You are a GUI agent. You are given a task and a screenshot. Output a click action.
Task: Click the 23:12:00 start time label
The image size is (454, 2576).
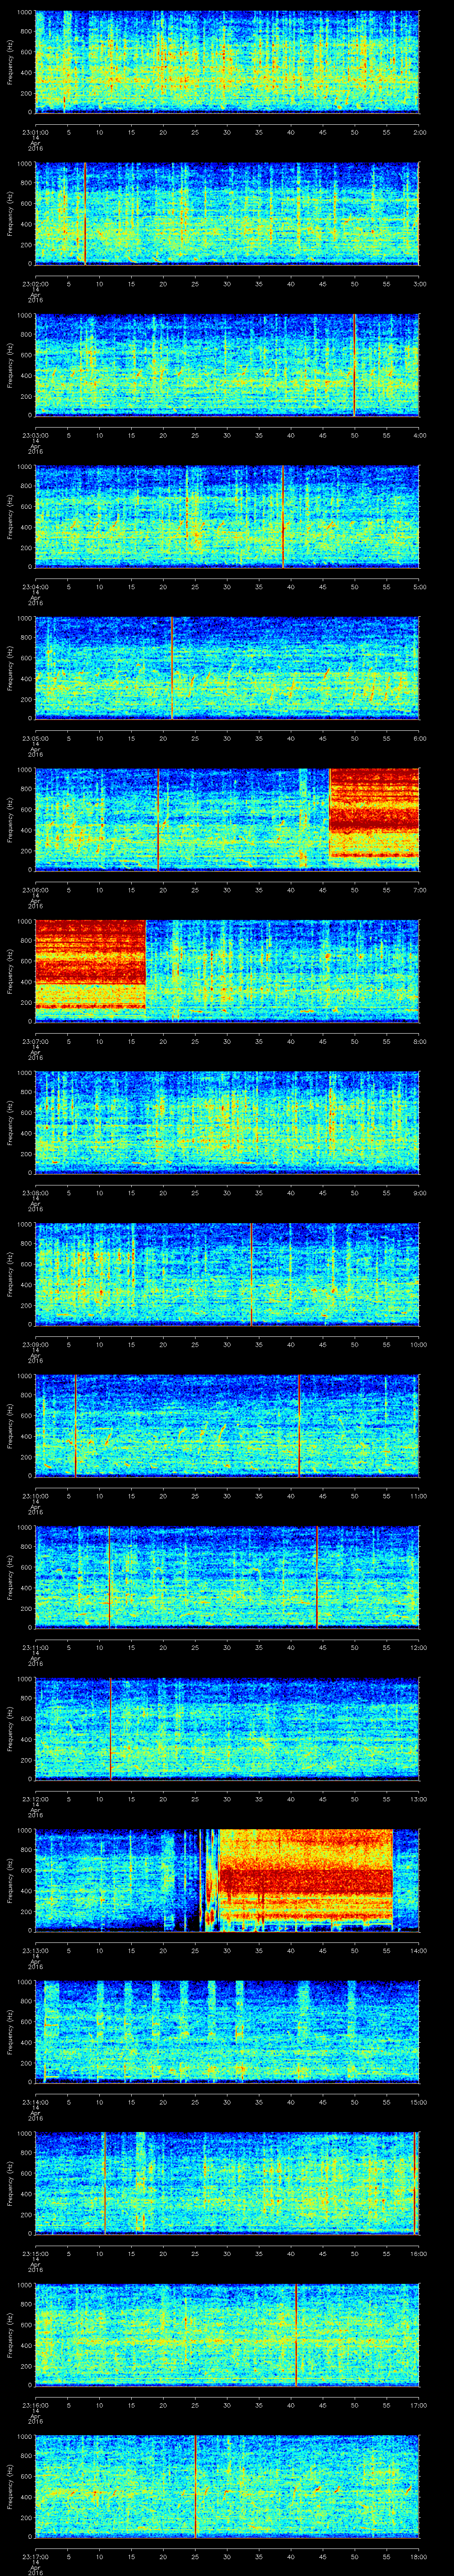pos(35,1799)
